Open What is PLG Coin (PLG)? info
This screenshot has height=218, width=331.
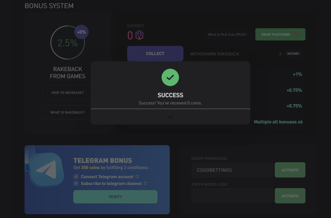[x=227, y=34]
